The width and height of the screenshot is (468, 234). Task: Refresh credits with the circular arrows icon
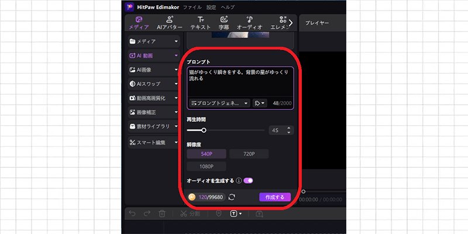click(232, 197)
